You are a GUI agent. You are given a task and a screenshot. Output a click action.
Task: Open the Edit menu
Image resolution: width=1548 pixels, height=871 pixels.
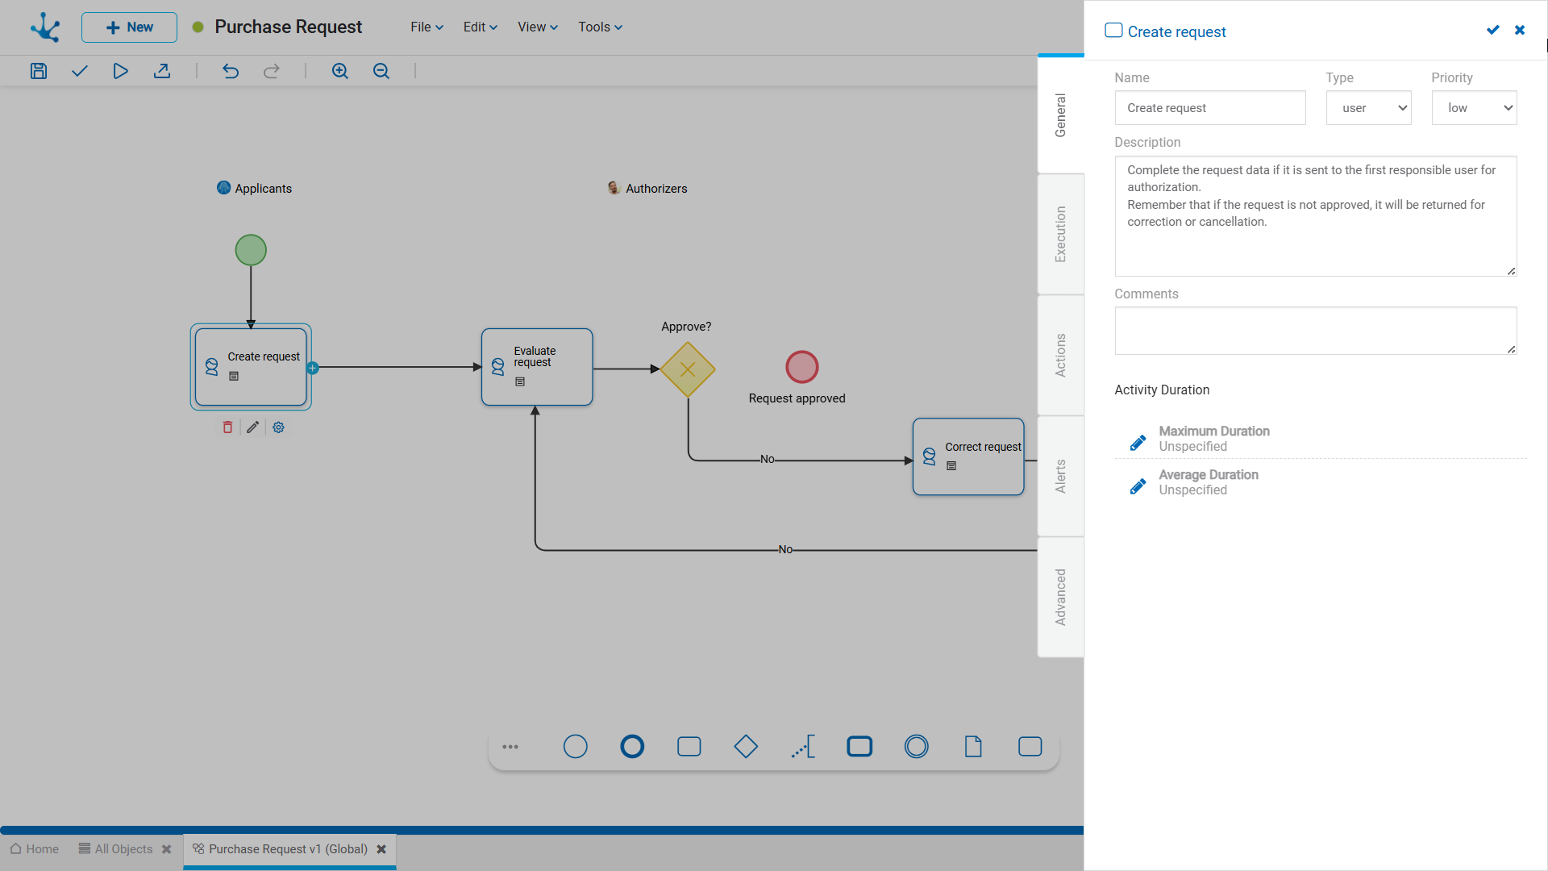[x=481, y=27]
